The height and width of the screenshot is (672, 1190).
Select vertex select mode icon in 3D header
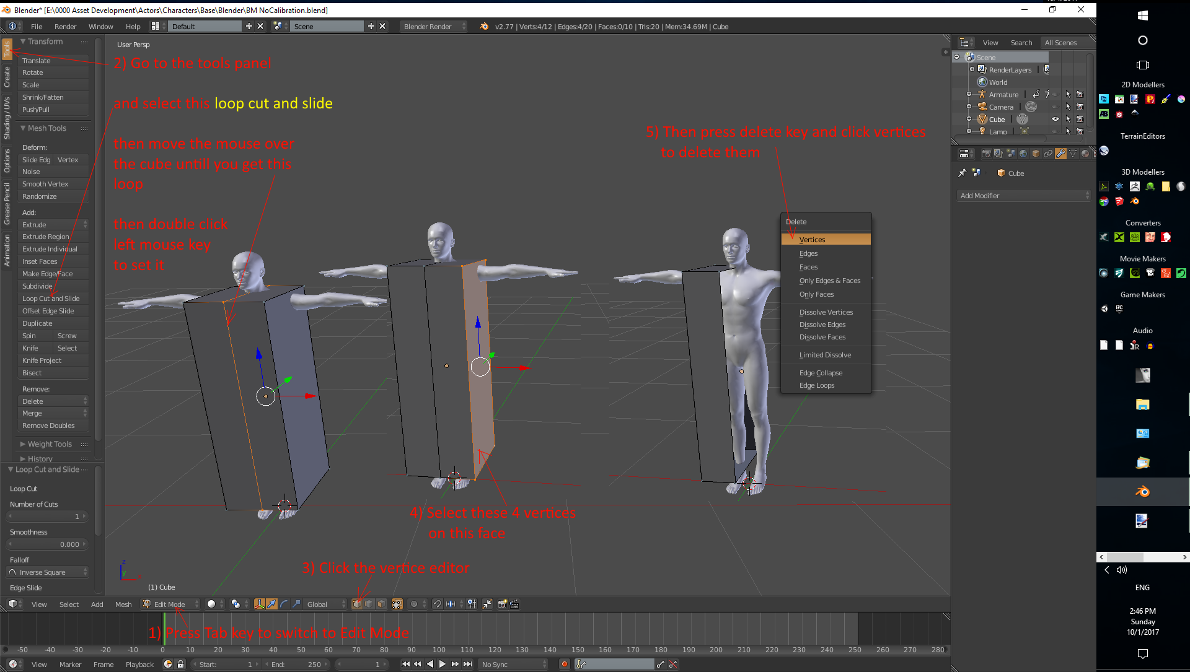[x=357, y=604]
